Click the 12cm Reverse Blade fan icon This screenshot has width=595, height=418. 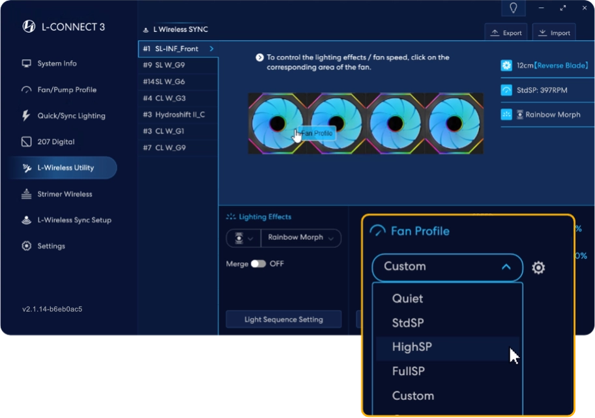506,65
